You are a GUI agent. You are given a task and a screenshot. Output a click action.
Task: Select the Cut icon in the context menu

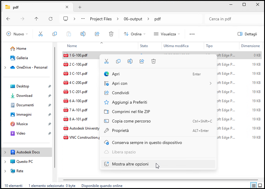point(106,61)
